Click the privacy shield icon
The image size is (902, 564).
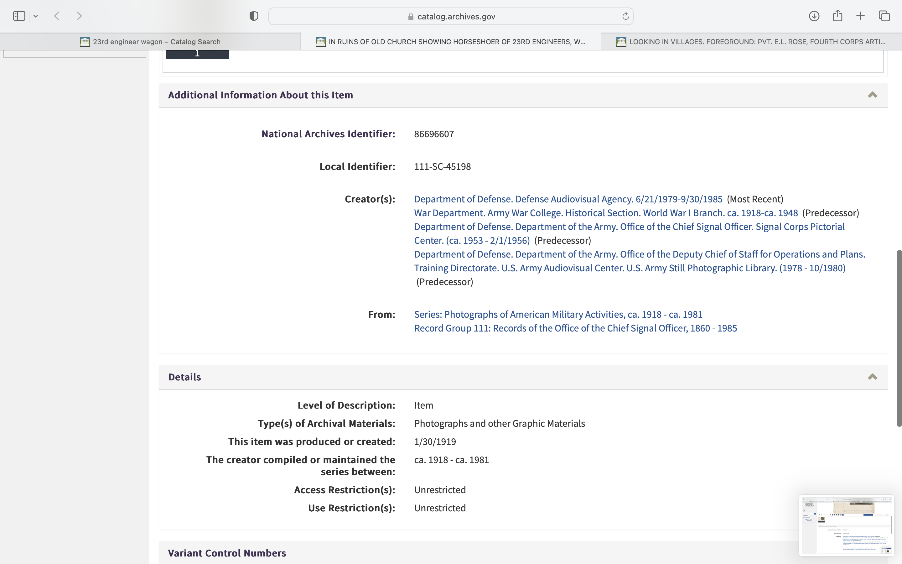click(x=253, y=16)
